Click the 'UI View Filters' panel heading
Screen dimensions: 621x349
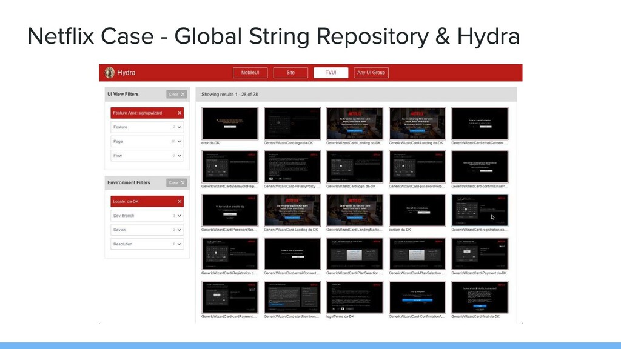tap(123, 94)
